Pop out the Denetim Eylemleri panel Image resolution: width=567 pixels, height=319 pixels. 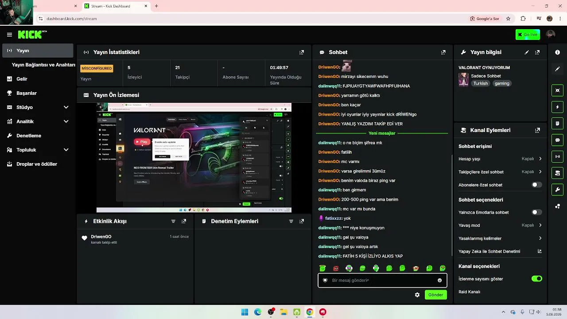pyautogui.click(x=302, y=221)
